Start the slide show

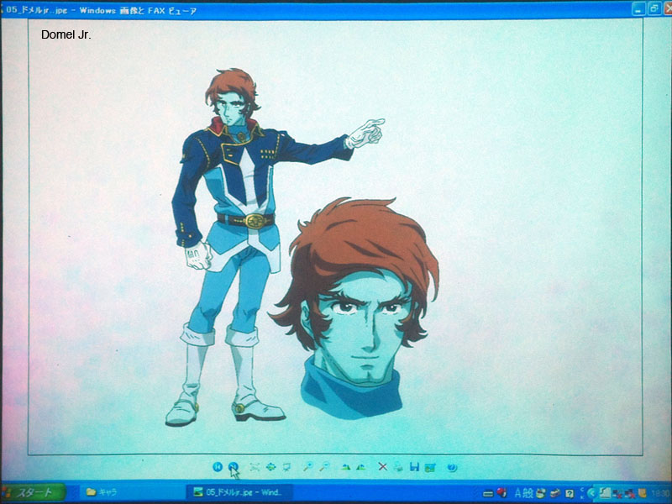(x=286, y=467)
